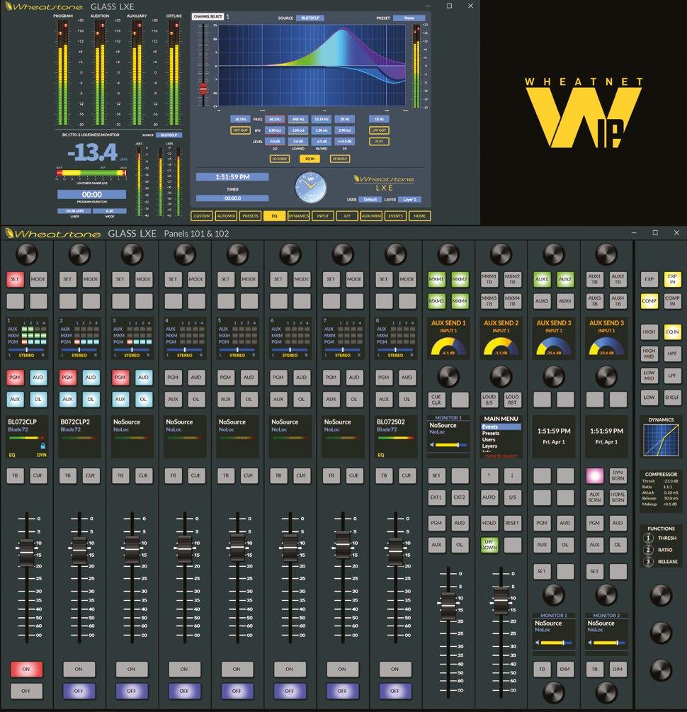Toggle channel 2 AUD bus assign
Viewport: 687px width, 712px height.
[91, 378]
